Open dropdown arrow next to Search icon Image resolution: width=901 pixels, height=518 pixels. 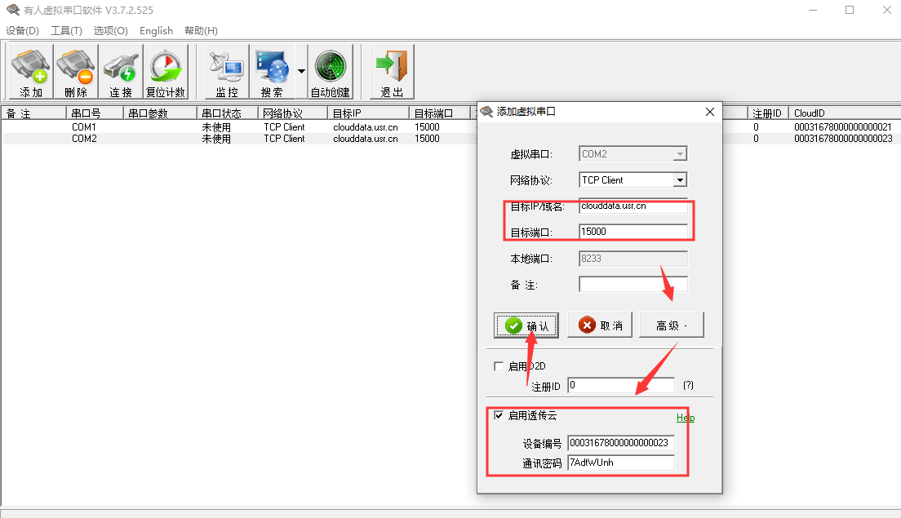301,72
